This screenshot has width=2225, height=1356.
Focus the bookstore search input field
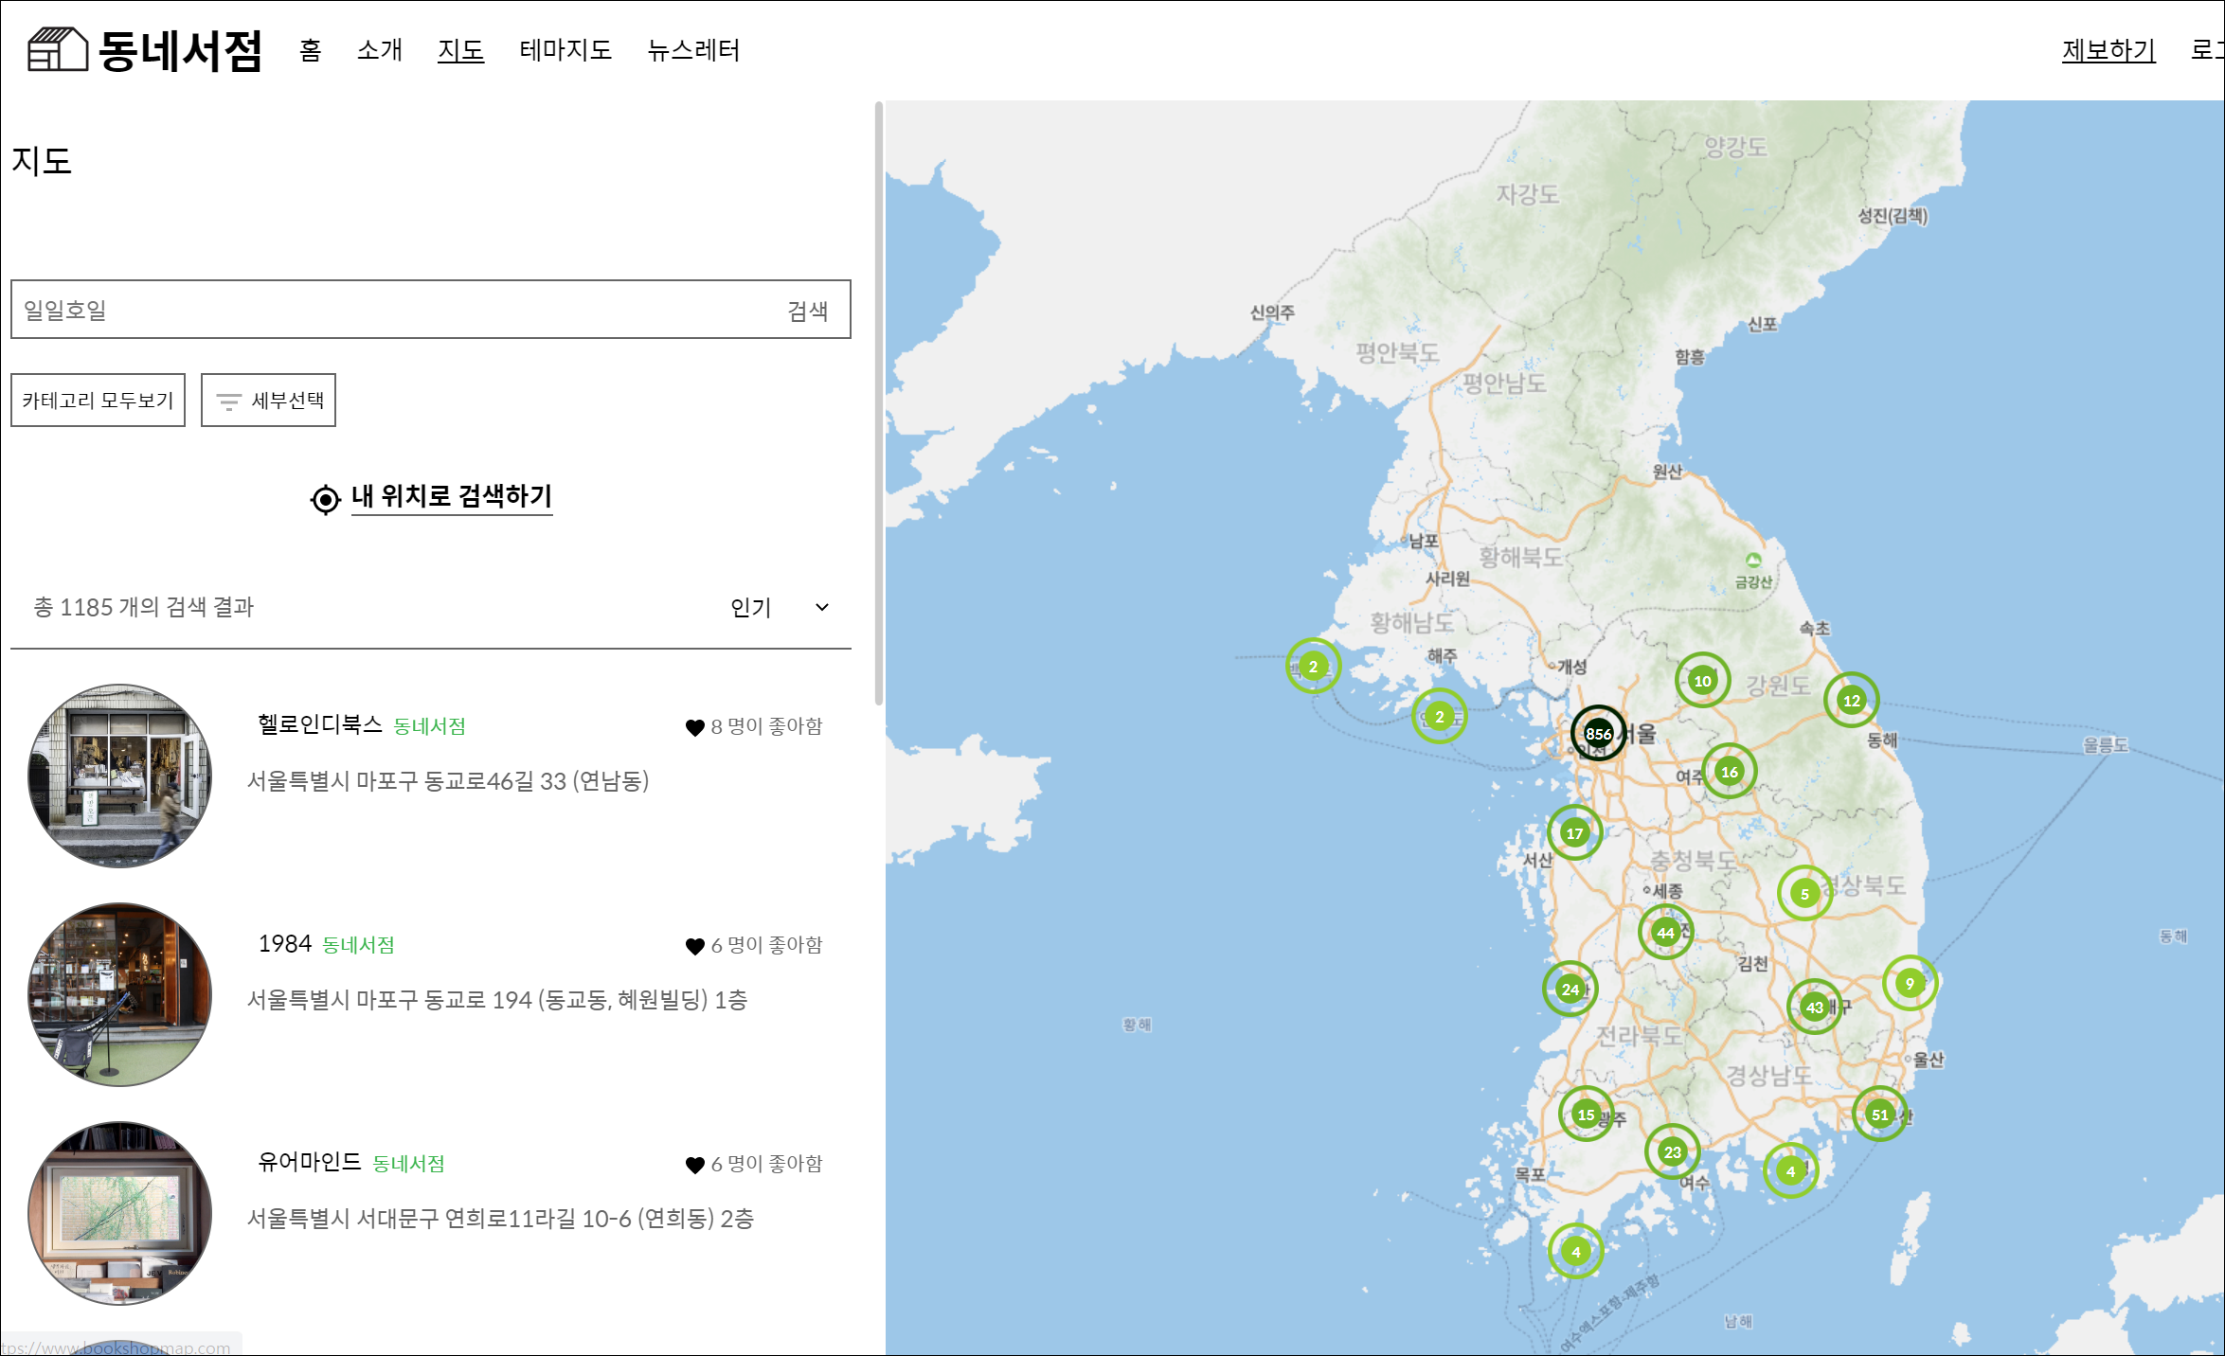388,310
